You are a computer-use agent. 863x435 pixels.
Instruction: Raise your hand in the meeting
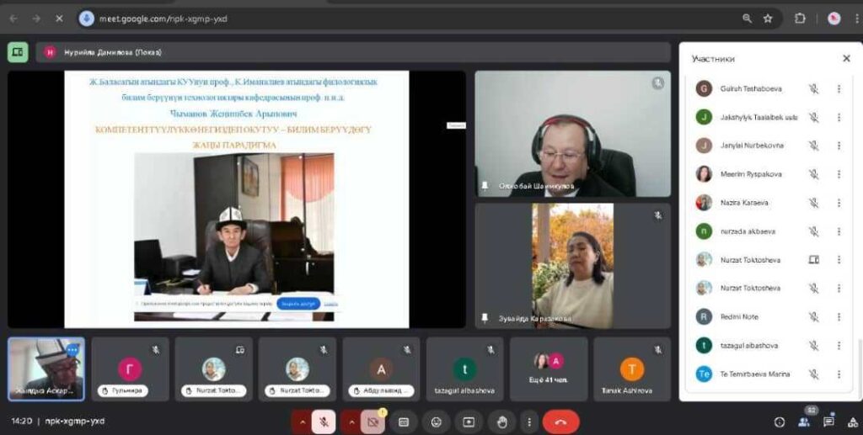[x=502, y=422]
